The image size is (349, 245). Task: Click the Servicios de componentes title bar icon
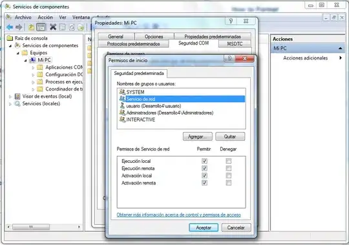tap(8, 6)
